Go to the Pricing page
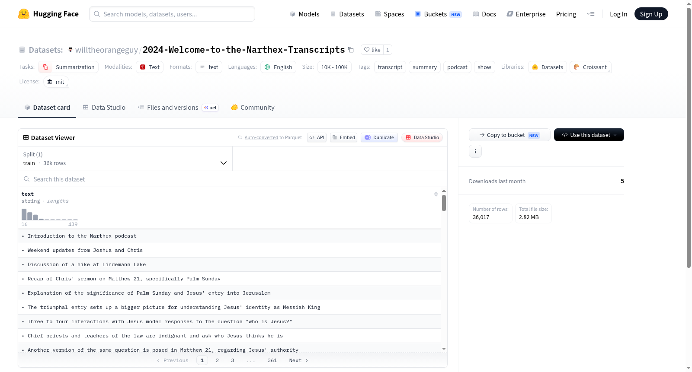 pyautogui.click(x=566, y=14)
